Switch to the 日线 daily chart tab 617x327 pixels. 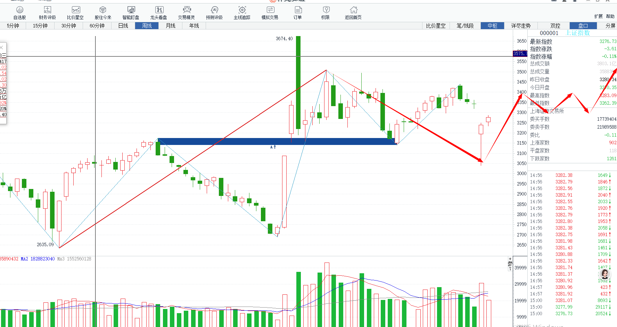pos(123,26)
